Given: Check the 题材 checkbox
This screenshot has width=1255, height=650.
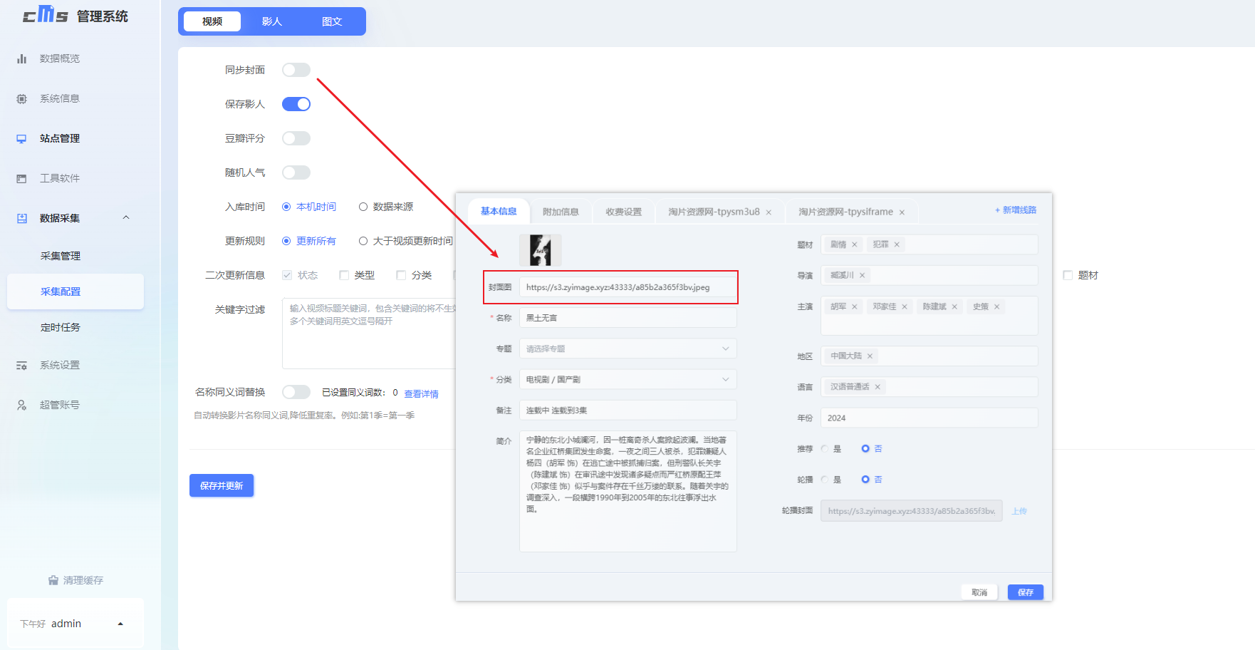Looking at the screenshot, I should coord(1068,275).
